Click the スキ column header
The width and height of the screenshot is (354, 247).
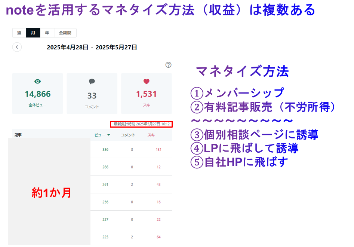(x=151, y=135)
